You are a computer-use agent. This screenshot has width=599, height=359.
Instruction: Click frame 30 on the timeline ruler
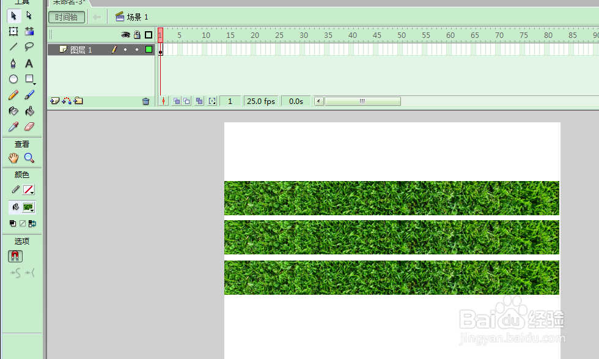pyautogui.click(x=304, y=35)
